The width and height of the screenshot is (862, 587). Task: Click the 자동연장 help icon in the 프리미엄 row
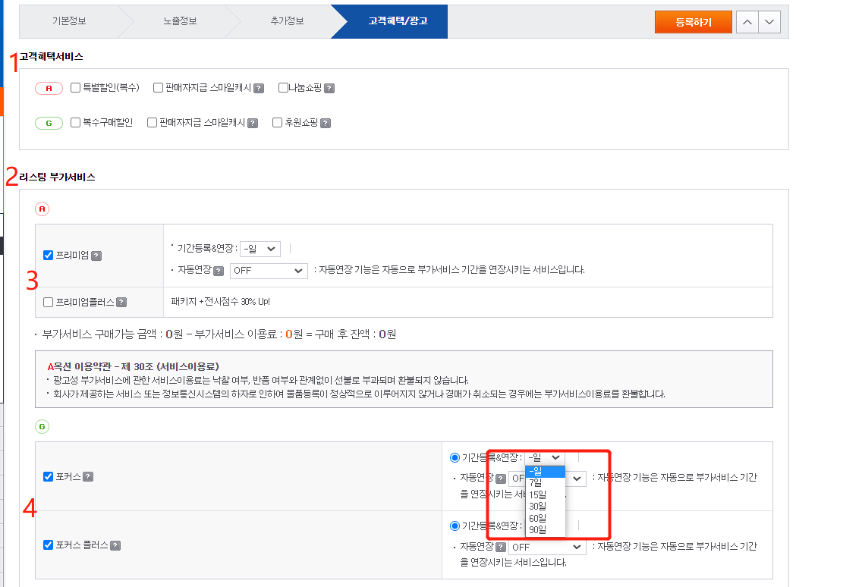click(217, 271)
